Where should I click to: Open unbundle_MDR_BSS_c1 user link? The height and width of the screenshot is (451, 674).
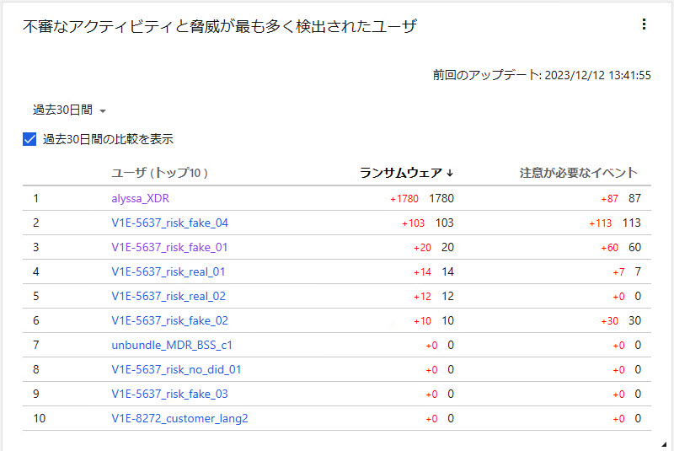click(172, 345)
